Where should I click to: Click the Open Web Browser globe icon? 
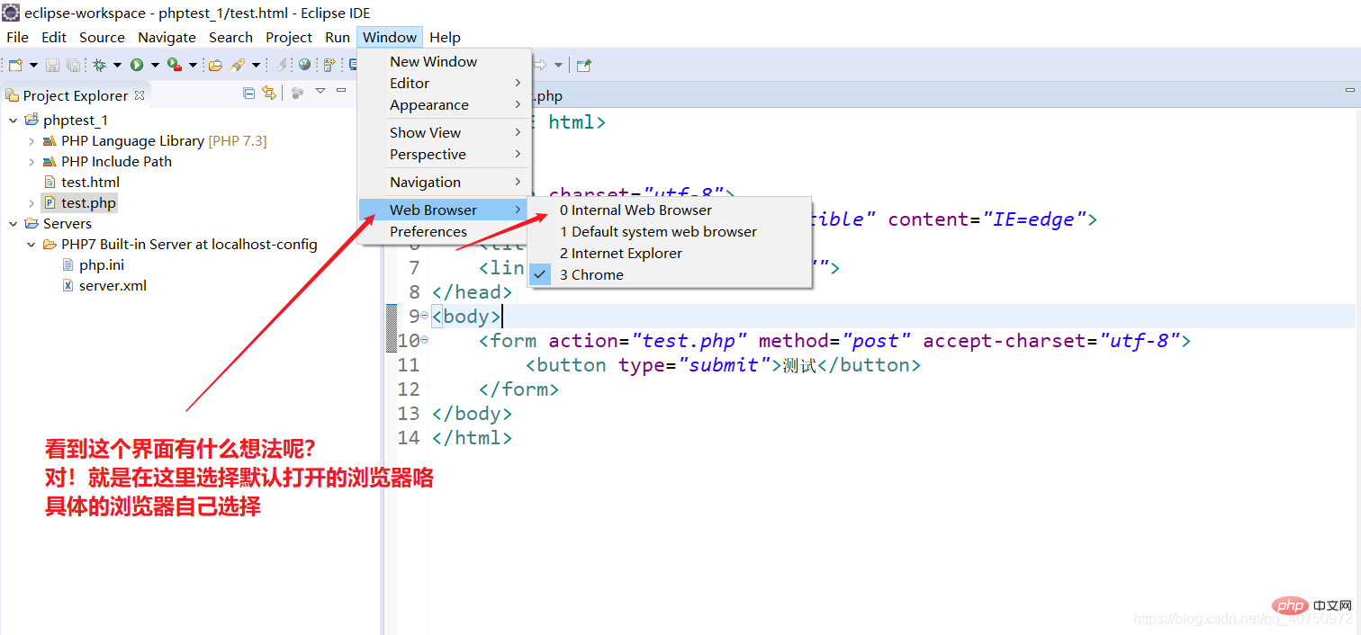305,65
